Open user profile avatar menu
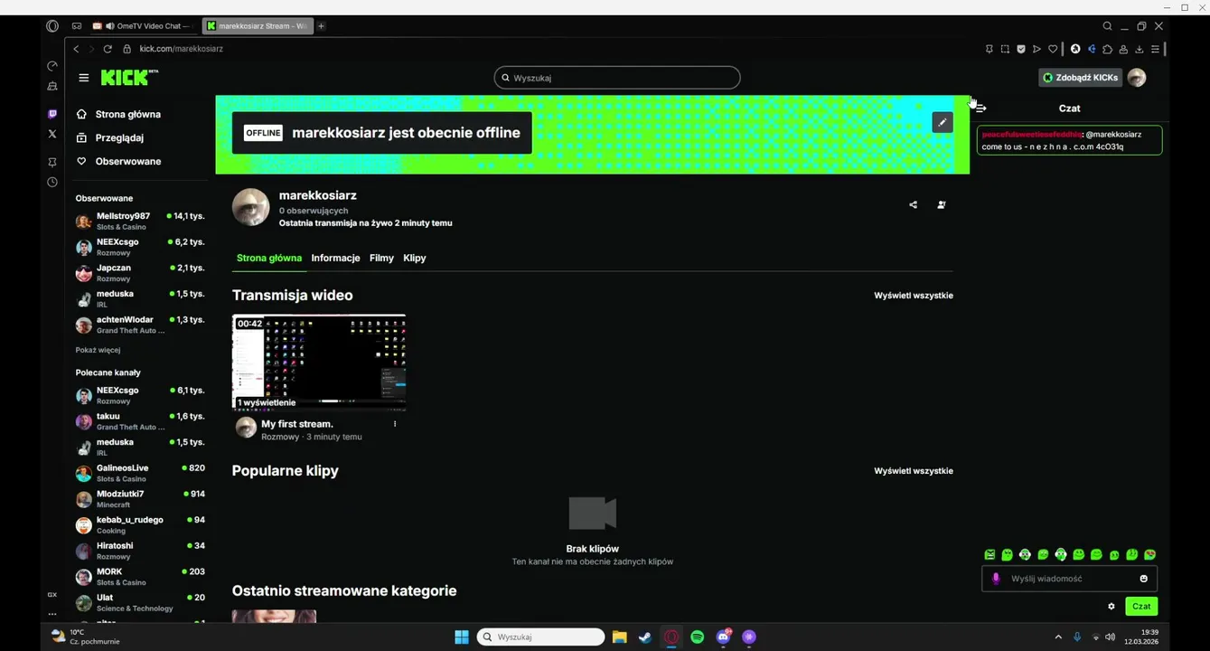This screenshot has width=1210, height=651. (1137, 78)
